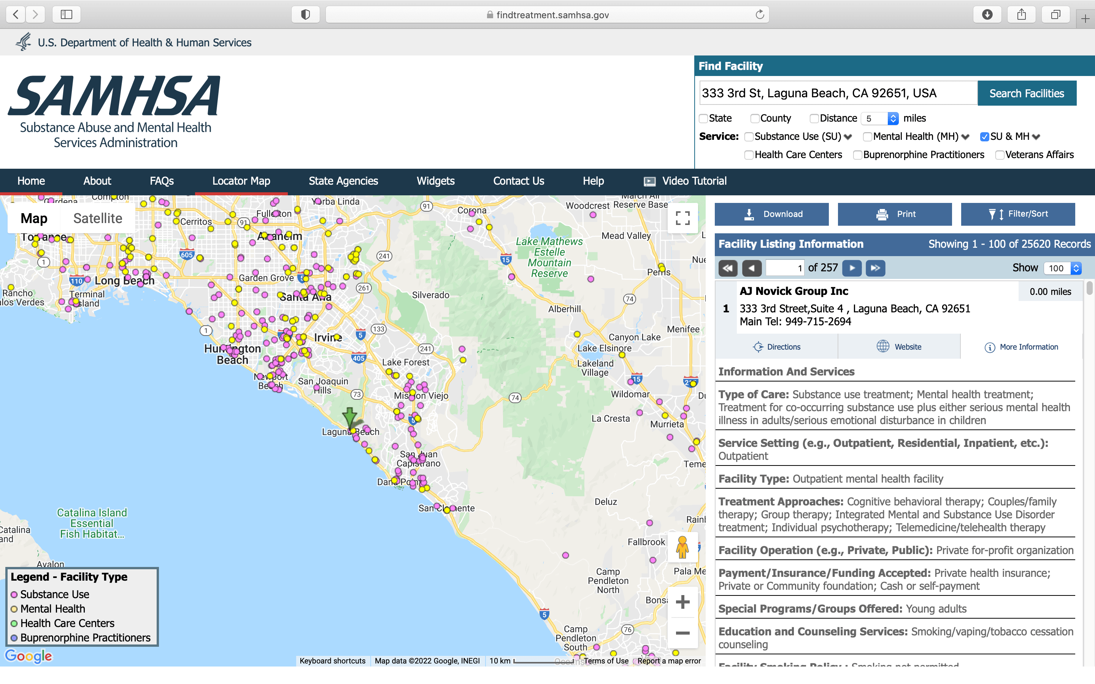Print the facility listing
Viewport: 1095px width, 684px height.
[x=895, y=214]
